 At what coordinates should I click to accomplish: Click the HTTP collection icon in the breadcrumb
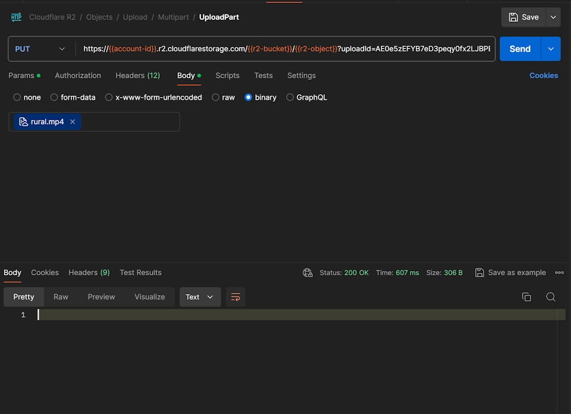coord(16,17)
